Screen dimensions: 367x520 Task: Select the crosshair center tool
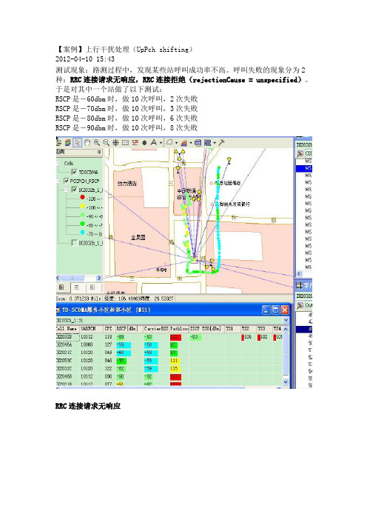pos(115,143)
